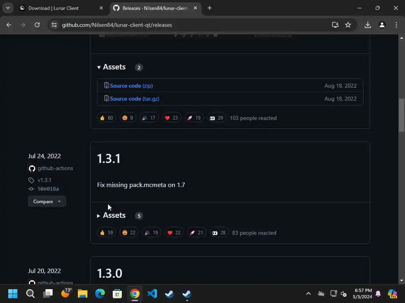
Task: Download Source code (tar.gz)
Action: (x=134, y=99)
